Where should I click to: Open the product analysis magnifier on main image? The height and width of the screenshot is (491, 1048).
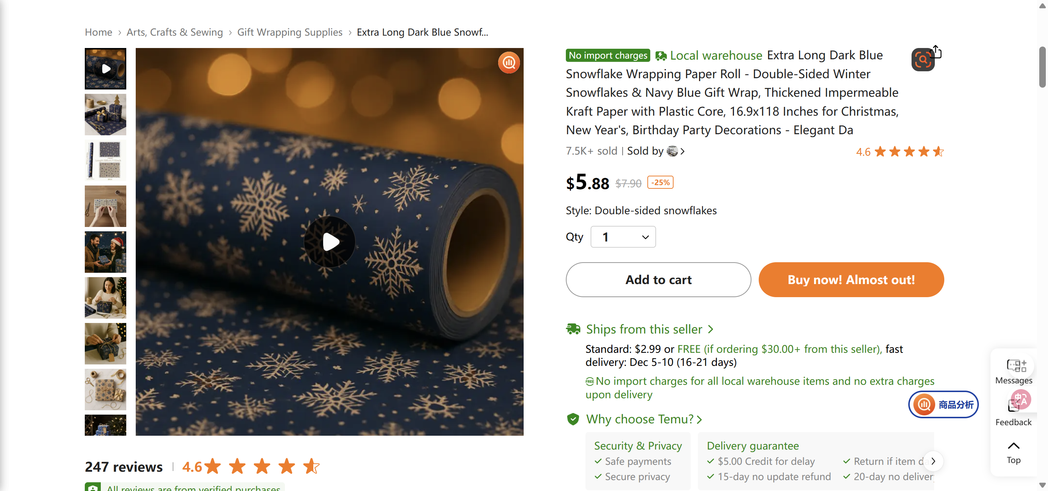pos(509,63)
